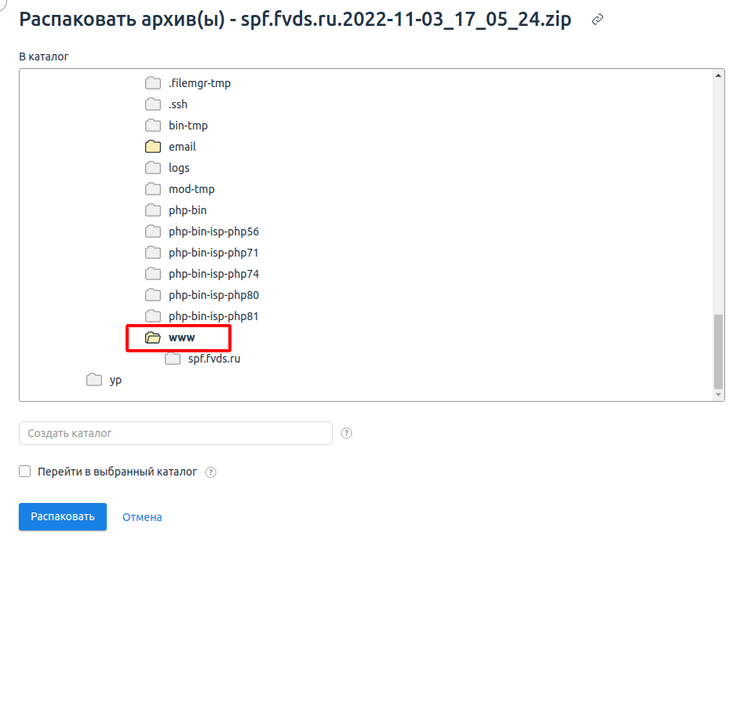The image size is (740, 707).
Task: Select the mod-tmp directory name
Action: [x=191, y=189]
